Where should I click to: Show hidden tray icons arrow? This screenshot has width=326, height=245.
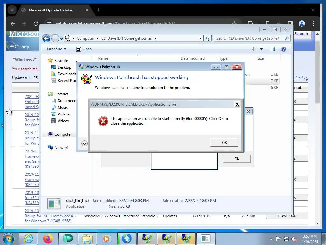pos(271,239)
